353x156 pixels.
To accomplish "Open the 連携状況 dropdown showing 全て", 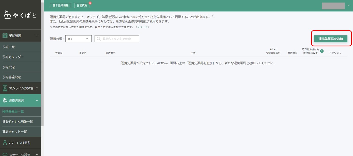I will click(78, 39).
